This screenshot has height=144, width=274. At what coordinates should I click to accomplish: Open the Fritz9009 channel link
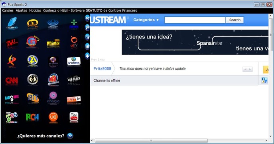click(x=102, y=68)
